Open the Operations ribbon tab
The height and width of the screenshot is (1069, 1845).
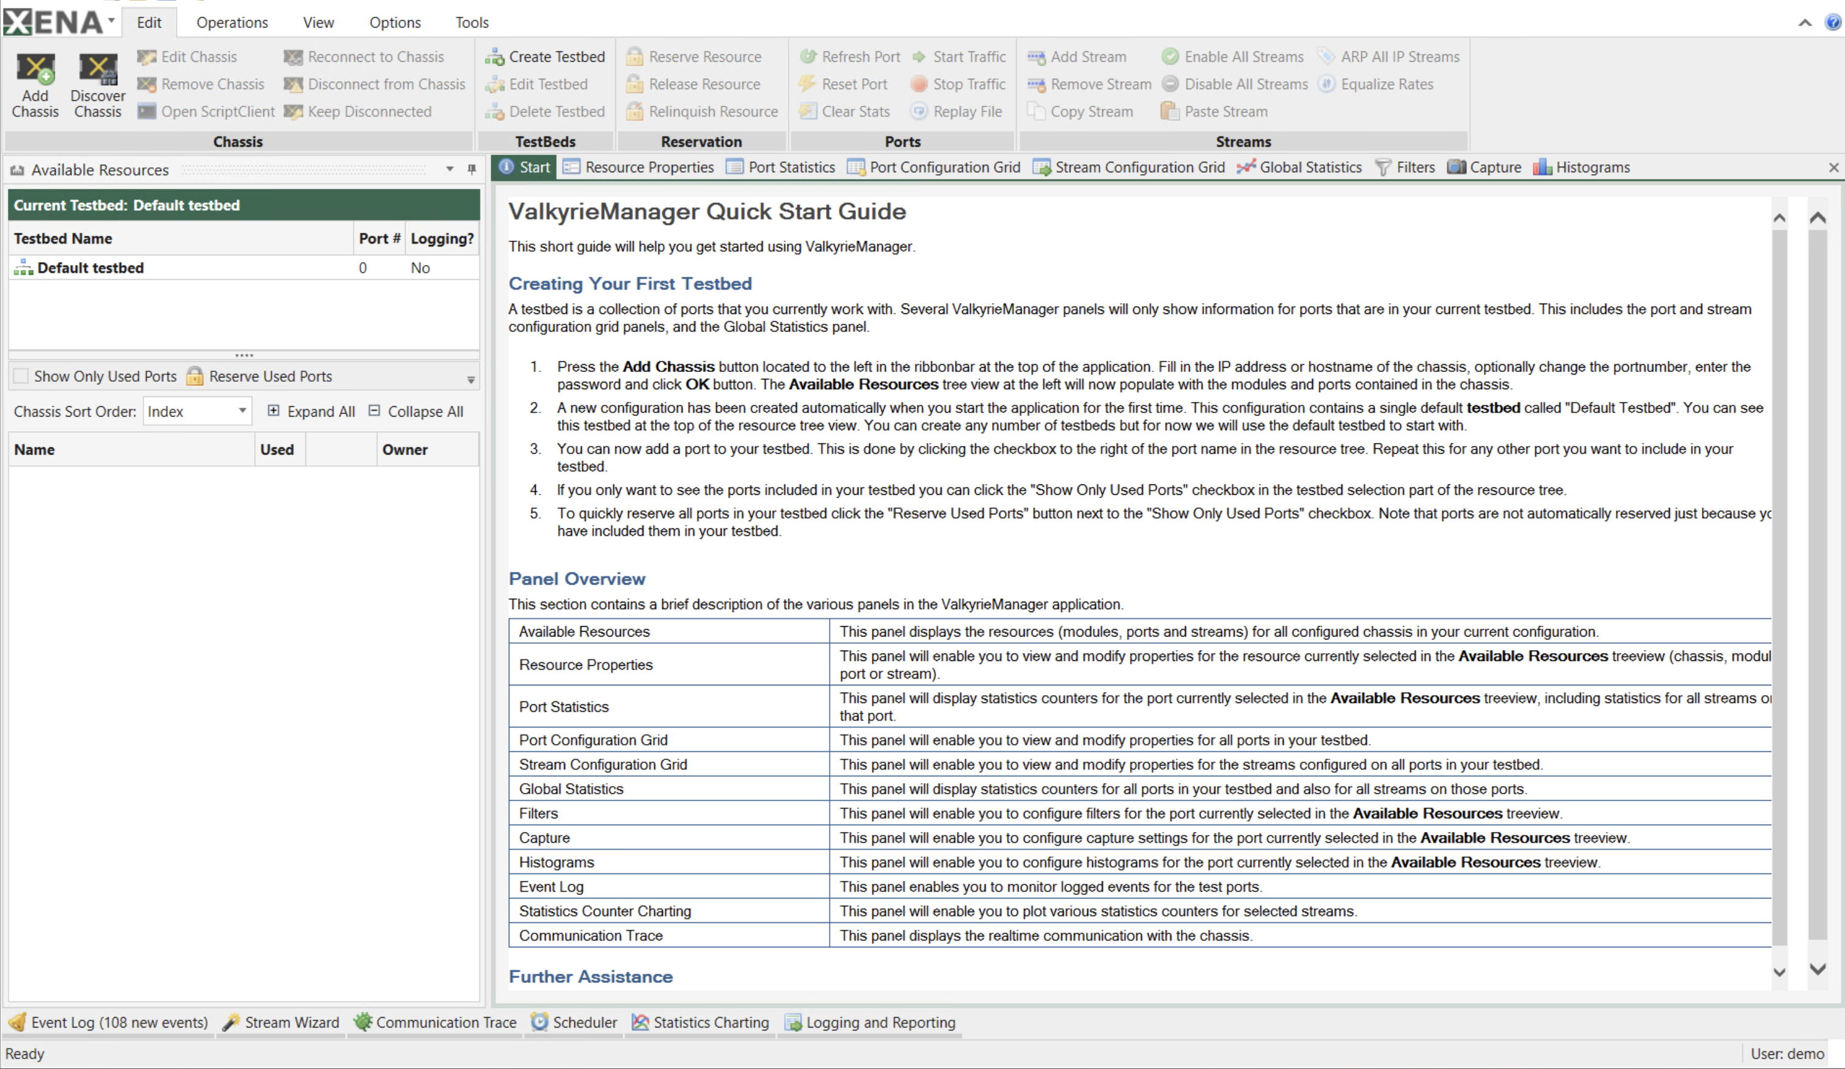coord(232,22)
